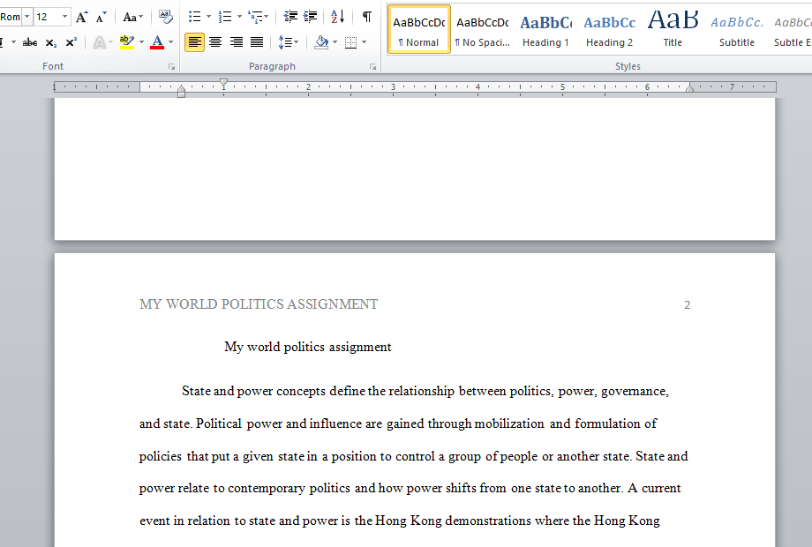Open the font color dropdown arrow
Image resolution: width=812 pixels, height=547 pixels.
tap(171, 42)
